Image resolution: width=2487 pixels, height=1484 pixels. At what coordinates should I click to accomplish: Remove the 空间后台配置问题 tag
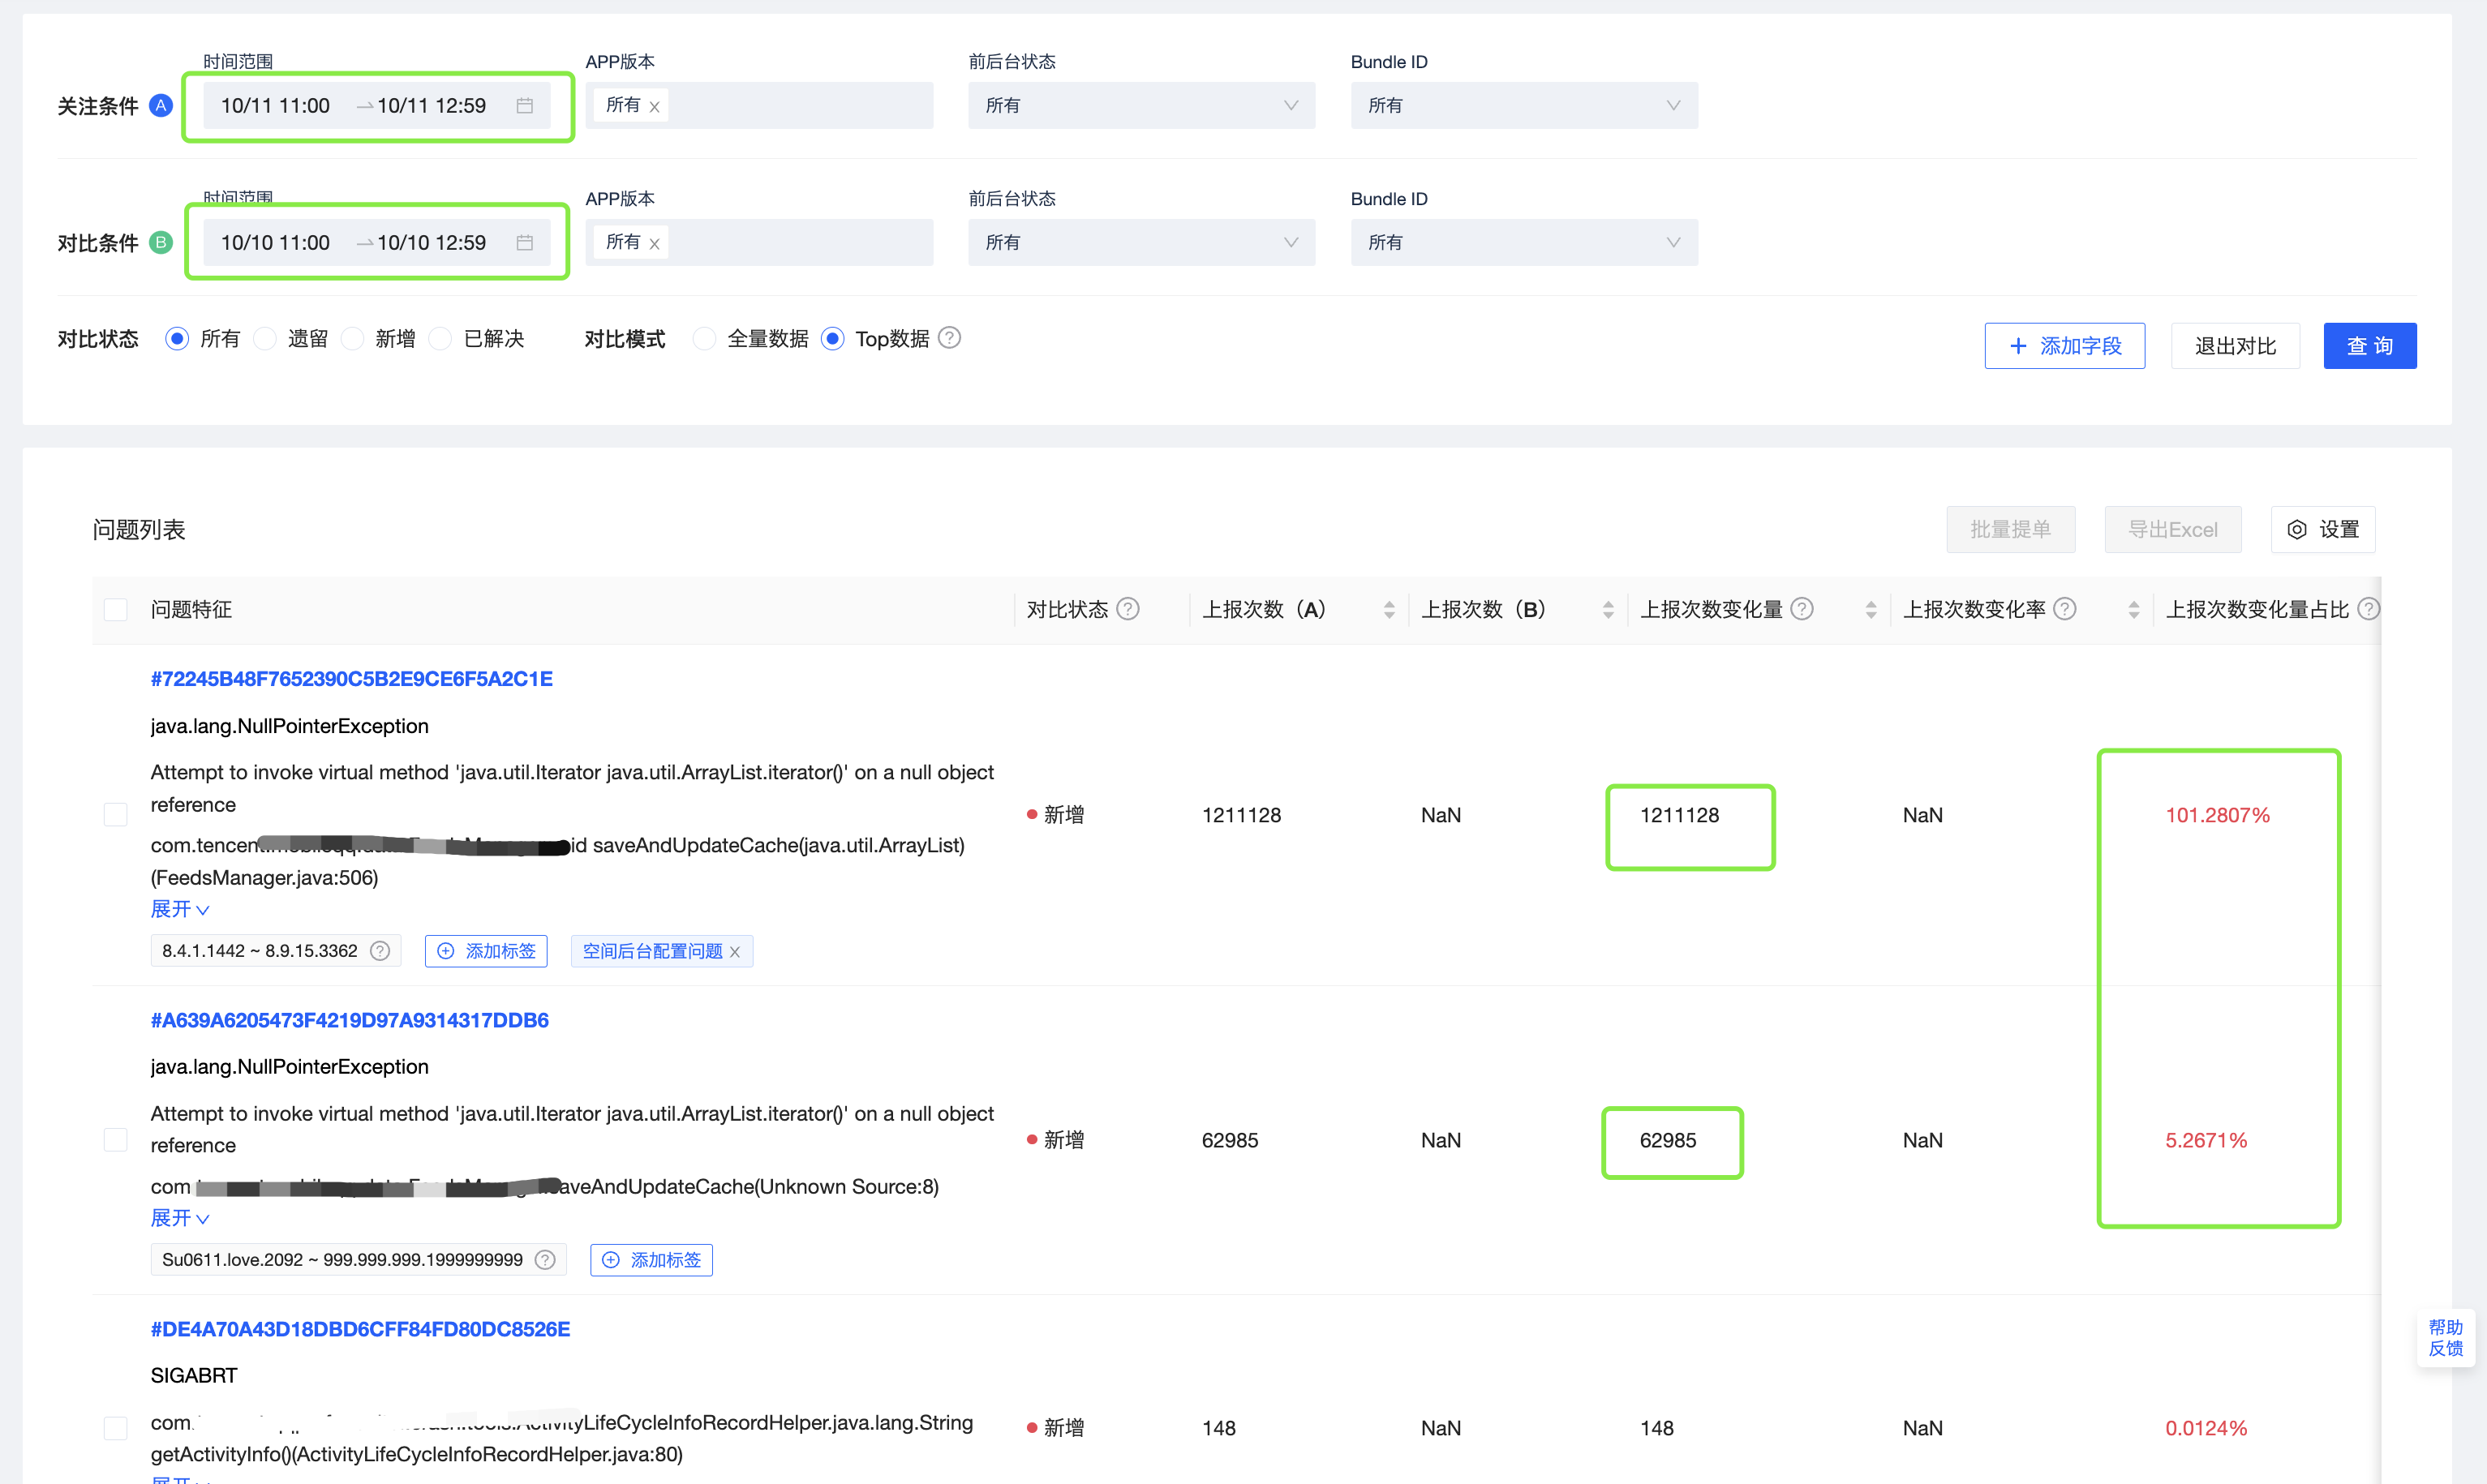pos(735,952)
